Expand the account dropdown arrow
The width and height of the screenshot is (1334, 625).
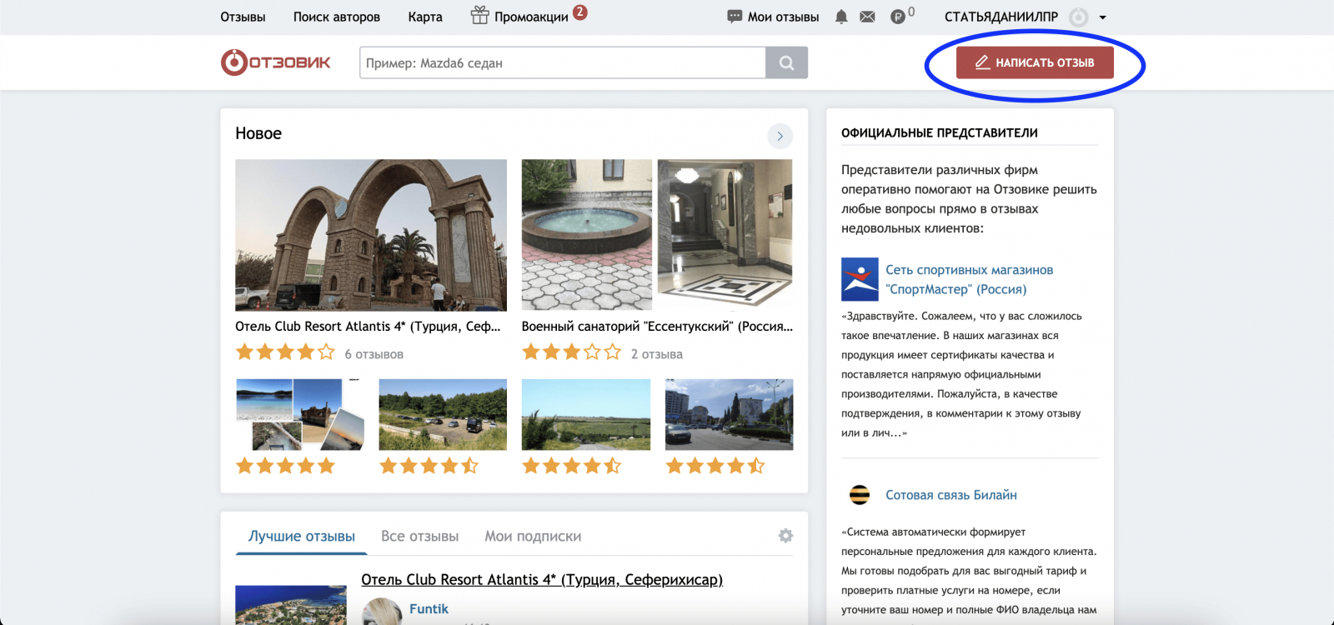pyautogui.click(x=1103, y=17)
